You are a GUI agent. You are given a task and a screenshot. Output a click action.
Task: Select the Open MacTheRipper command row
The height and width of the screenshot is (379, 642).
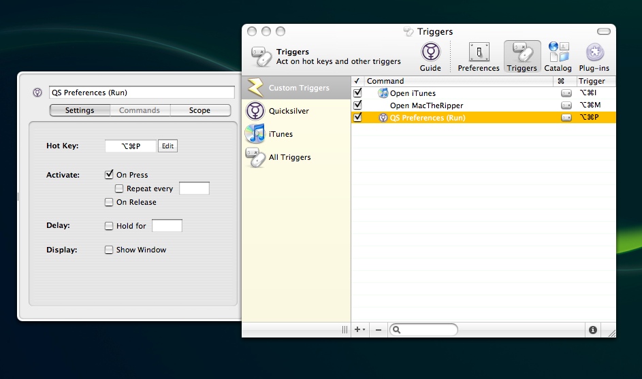[483, 105]
